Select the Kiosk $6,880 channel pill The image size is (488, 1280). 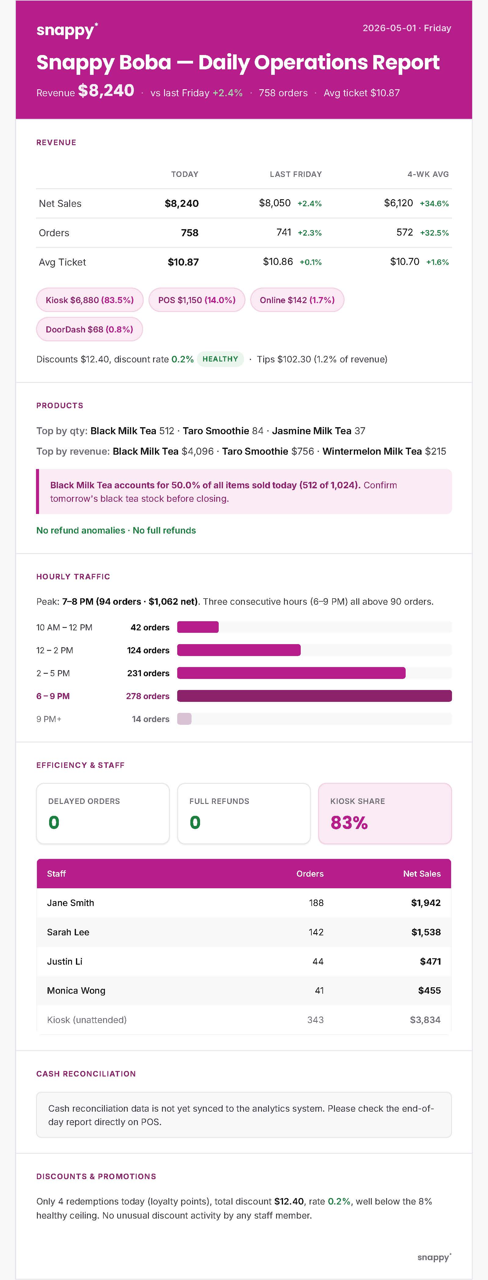(x=90, y=300)
